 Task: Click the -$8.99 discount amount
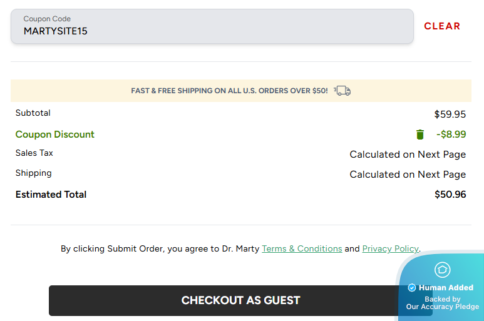[x=451, y=135]
